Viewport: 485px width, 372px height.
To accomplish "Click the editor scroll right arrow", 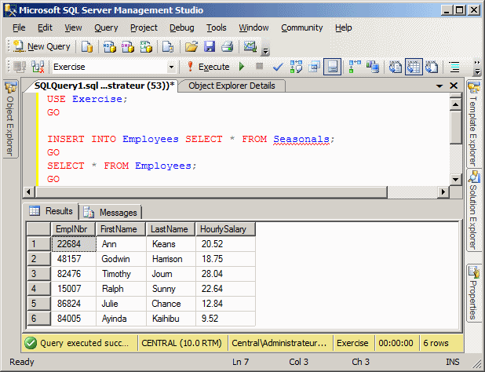I will click(443, 192).
